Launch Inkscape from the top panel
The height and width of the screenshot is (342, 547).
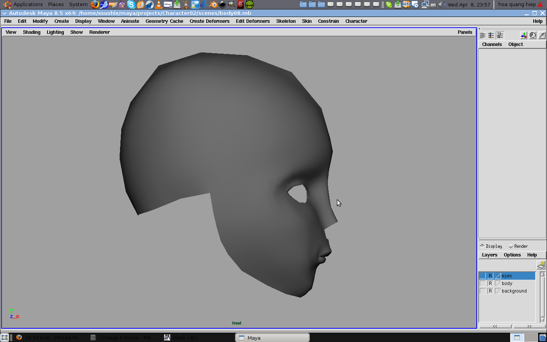tap(222, 5)
